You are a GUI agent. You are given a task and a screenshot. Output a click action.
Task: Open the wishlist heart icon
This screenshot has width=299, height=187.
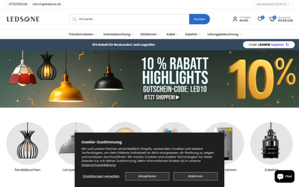[x=260, y=19]
